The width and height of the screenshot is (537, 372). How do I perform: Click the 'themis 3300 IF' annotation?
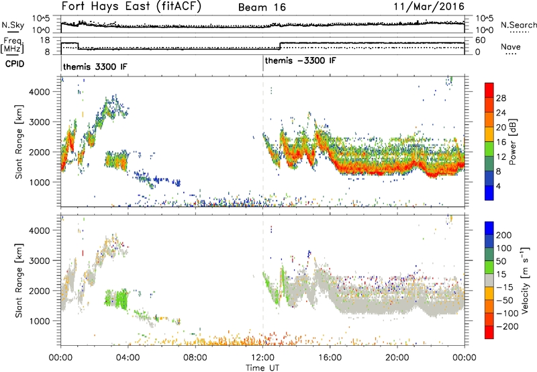pos(95,66)
